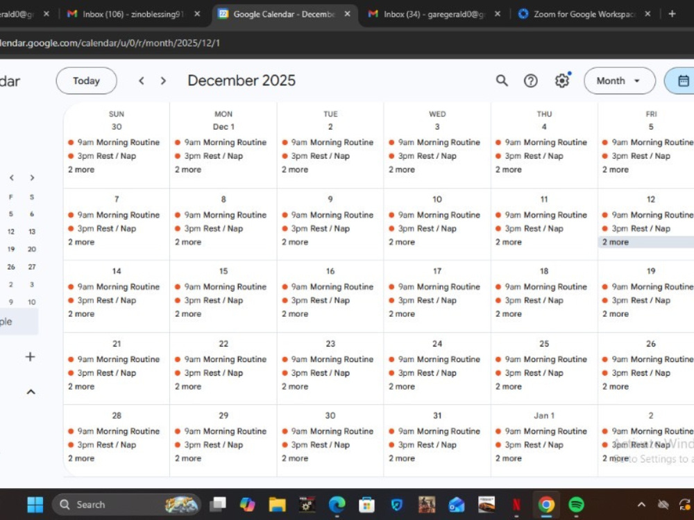Screen dimensions: 694x520
Task: Expand 2 more events on December 17
Action: pyautogui.click(x=402, y=314)
